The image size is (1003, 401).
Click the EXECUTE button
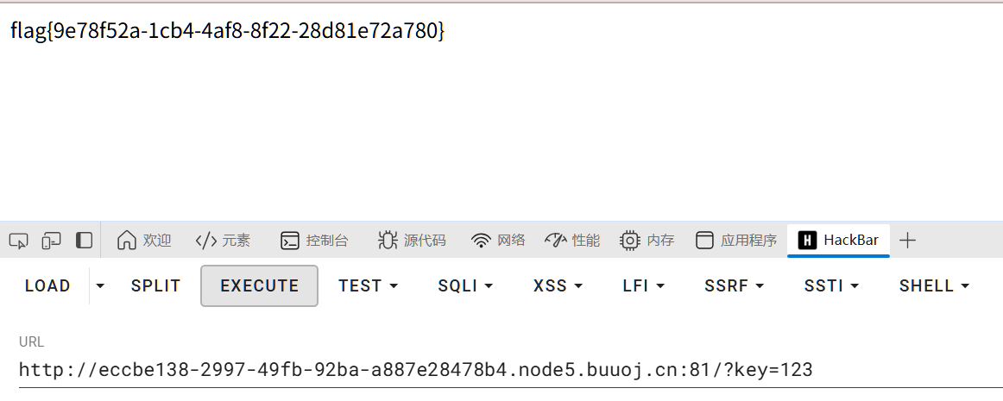coord(259,286)
